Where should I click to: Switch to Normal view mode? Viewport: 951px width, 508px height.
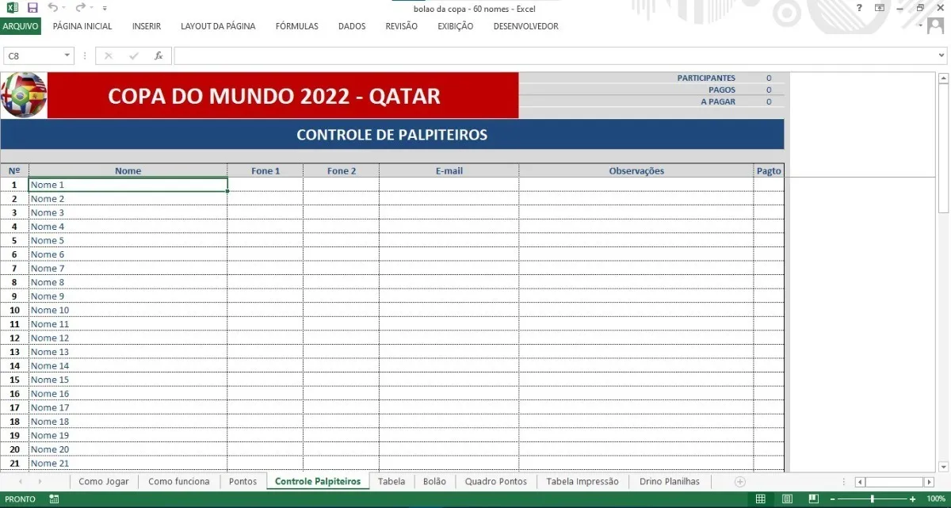(761, 499)
